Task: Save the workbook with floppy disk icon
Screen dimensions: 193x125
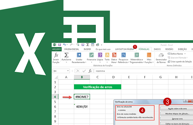Action: click(x=60, y=45)
